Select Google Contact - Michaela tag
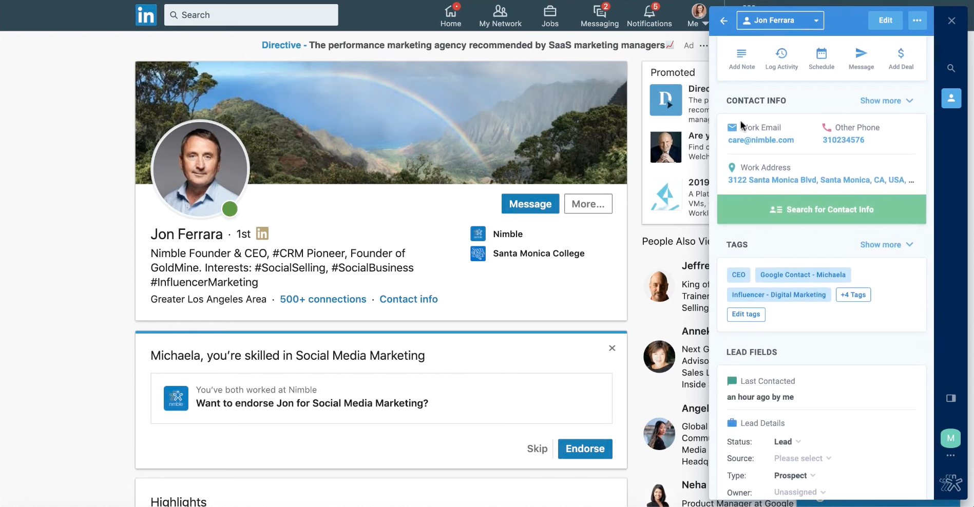 [x=803, y=275]
